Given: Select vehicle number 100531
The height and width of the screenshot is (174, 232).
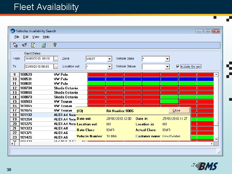Looking at the screenshot, I should pyautogui.click(x=26, y=79).
